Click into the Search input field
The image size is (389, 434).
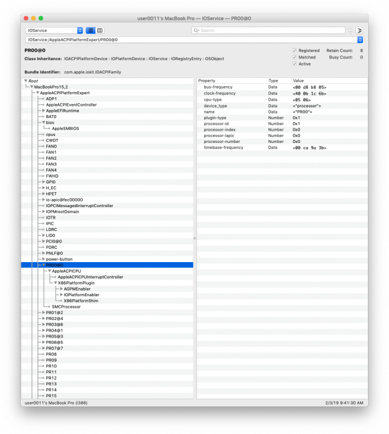click(268, 31)
